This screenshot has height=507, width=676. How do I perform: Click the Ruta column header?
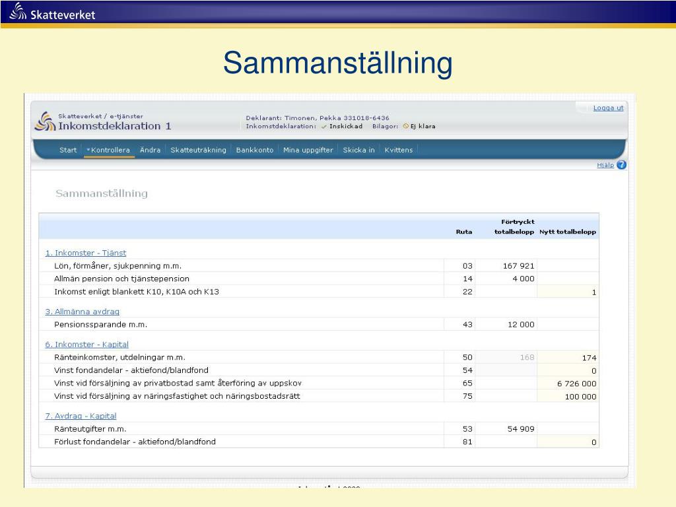[464, 232]
